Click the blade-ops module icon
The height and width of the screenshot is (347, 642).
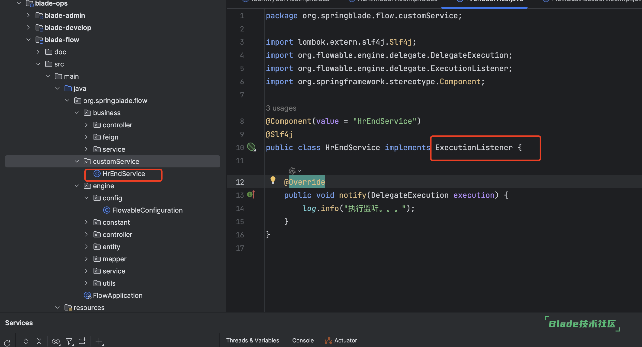(x=29, y=4)
